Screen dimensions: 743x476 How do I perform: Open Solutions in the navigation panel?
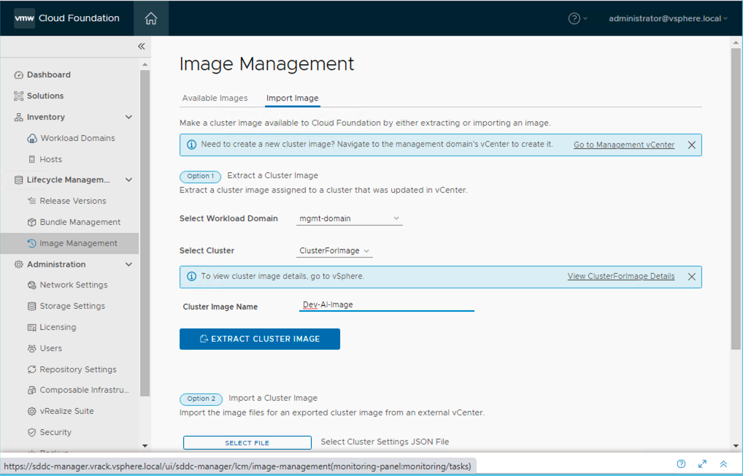click(x=45, y=96)
